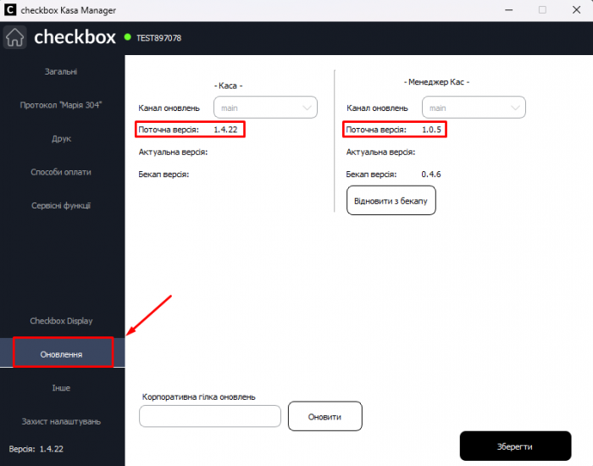
Task: Open the Загальні settings section
Action: tap(61, 72)
